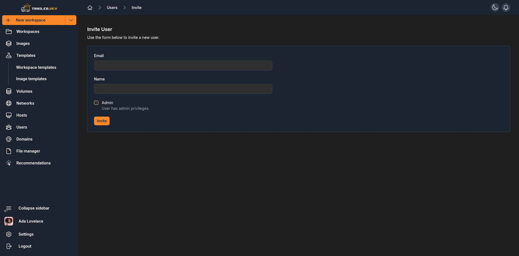519x256 pixels.
Task: Click the Workspaces folder icon
Action: [9, 32]
